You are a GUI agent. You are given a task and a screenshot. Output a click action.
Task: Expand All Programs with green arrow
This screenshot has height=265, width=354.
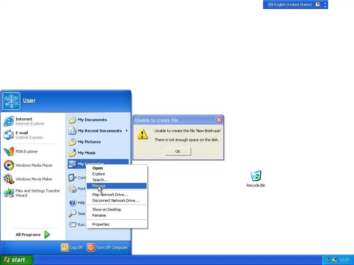pos(47,235)
